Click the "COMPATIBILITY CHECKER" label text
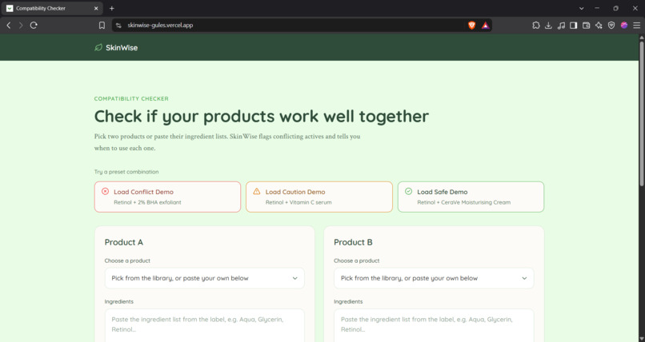 (131, 98)
